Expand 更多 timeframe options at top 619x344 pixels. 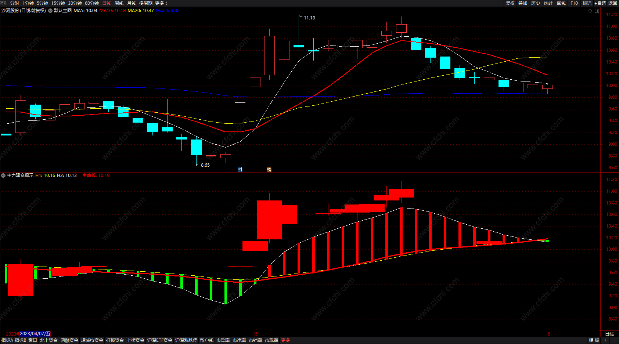coord(161,3)
